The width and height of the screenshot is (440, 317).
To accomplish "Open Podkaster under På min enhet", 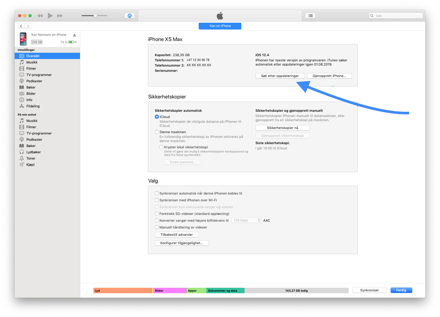I will pyautogui.click(x=47, y=139).
